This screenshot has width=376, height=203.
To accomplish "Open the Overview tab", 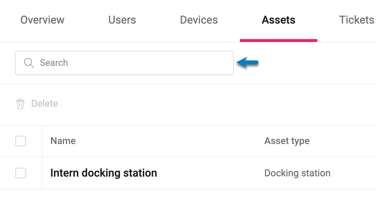I will [x=42, y=20].
